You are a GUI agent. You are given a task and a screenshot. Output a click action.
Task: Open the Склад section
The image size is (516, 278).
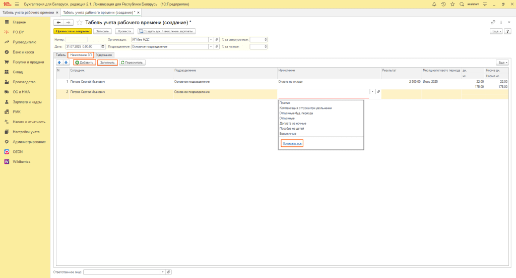tap(18, 72)
